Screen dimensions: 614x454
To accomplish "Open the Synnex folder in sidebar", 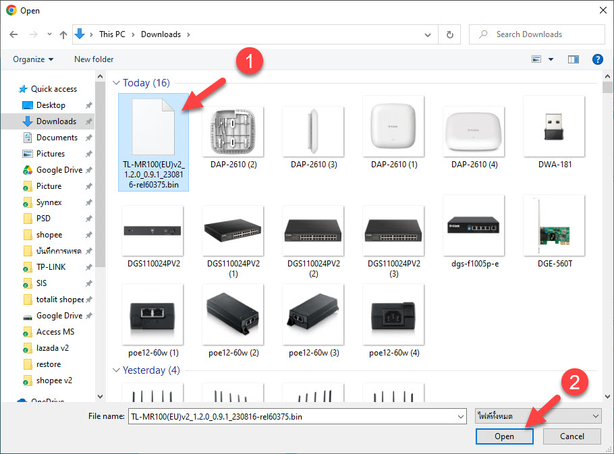I will pyautogui.click(x=49, y=202).
